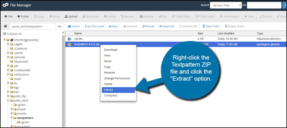Image resolution: width=287 pixels, height=128 pixels.
Task: Expand the .rvsitebuilder folder
Action: 8,70
